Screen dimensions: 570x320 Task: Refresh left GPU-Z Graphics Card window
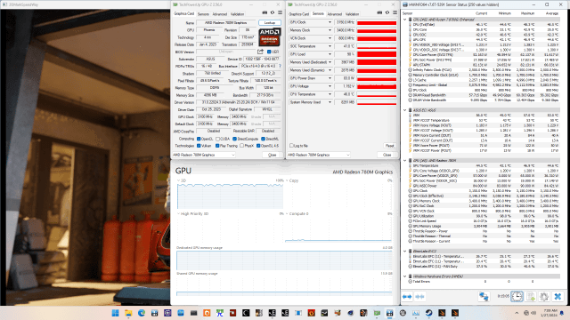pyautogui.click(x=273, y=12)
